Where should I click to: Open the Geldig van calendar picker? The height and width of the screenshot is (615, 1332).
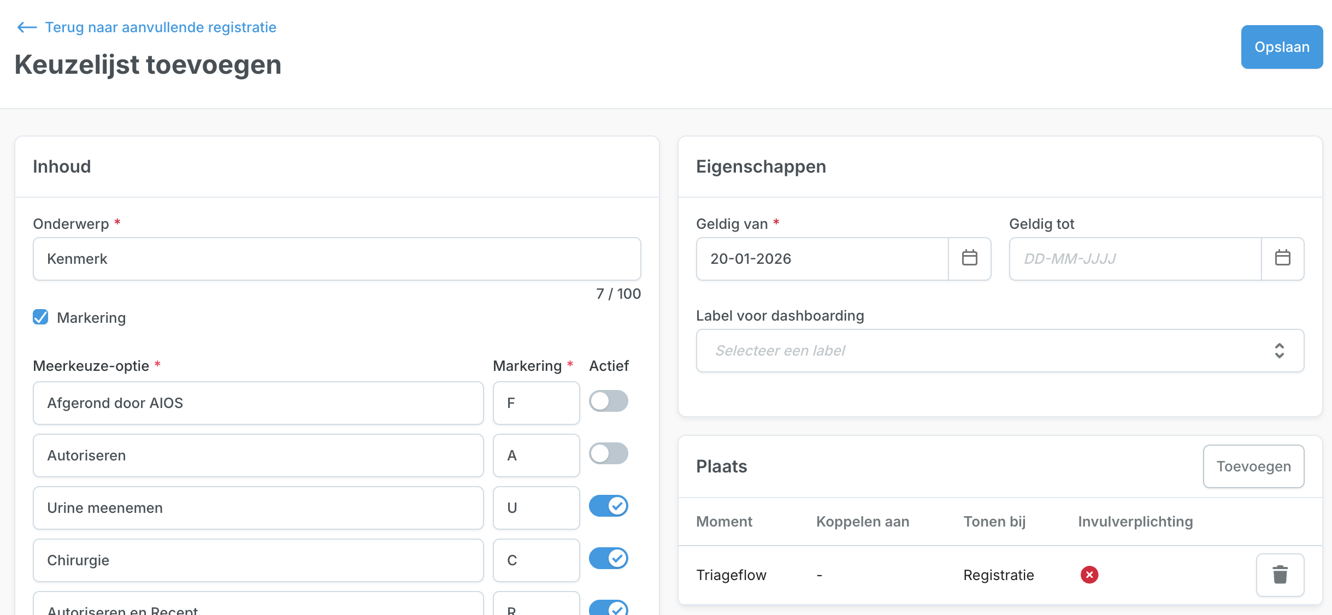click(970, 258)
